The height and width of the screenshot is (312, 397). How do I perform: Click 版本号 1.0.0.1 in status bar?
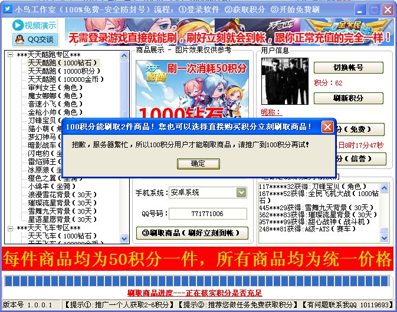27,305
